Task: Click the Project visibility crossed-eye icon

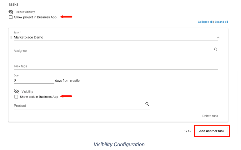Action: coord(11,12)
